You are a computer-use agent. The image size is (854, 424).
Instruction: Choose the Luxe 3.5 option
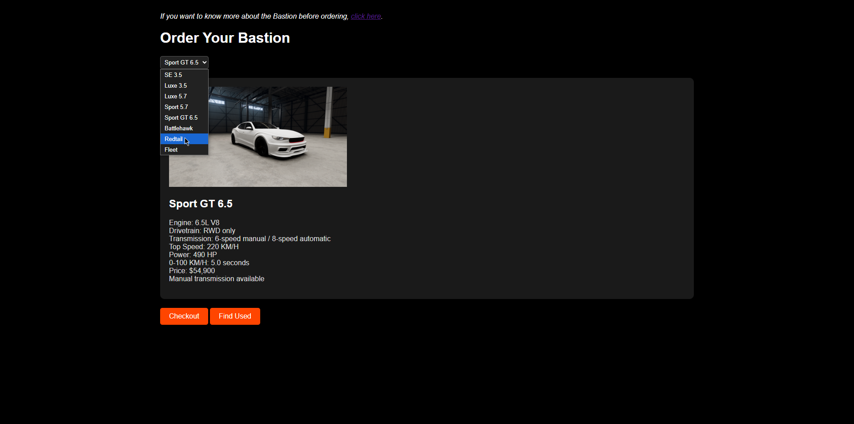(x=176, y=86)
